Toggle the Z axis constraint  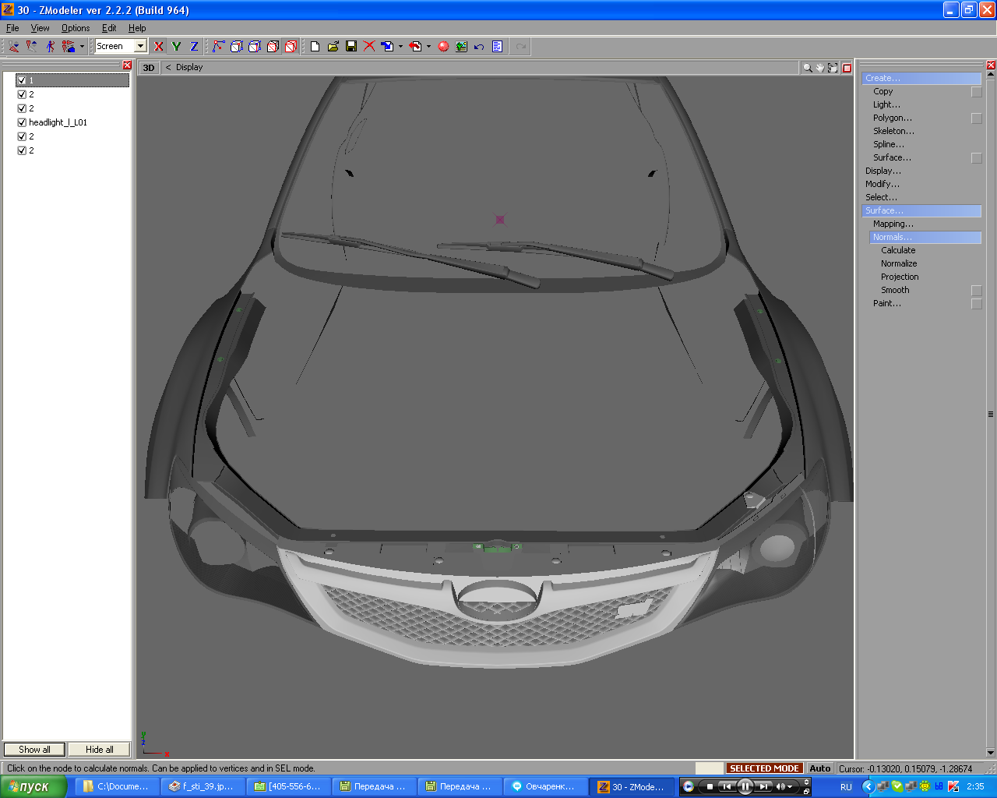click(194, 47)
